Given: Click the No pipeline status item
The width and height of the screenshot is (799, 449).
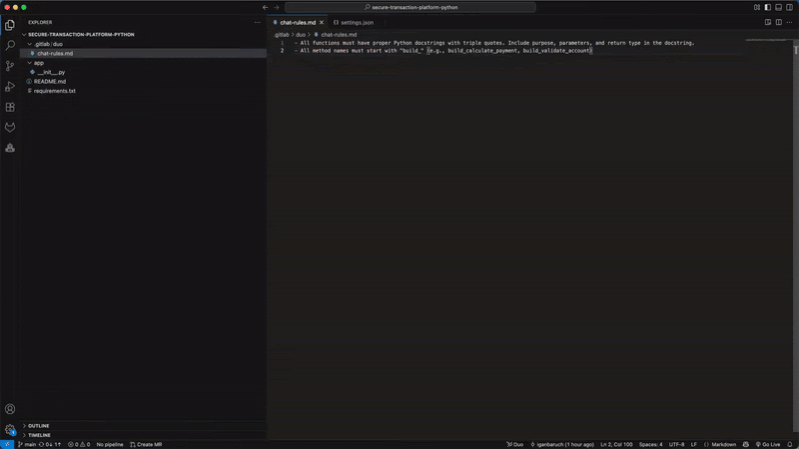Looking at the screenshot, I should pos(110,444).
